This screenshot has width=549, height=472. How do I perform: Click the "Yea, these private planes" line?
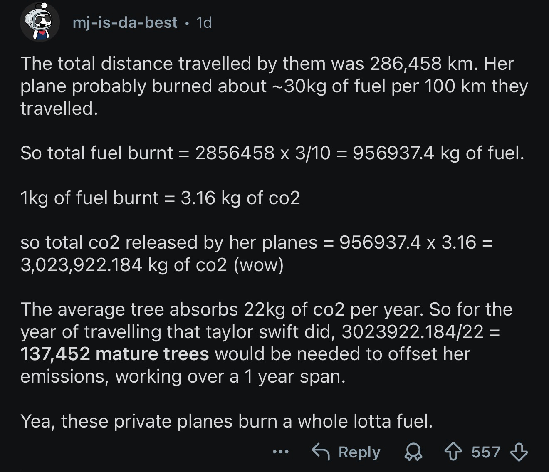pos(227,421)
